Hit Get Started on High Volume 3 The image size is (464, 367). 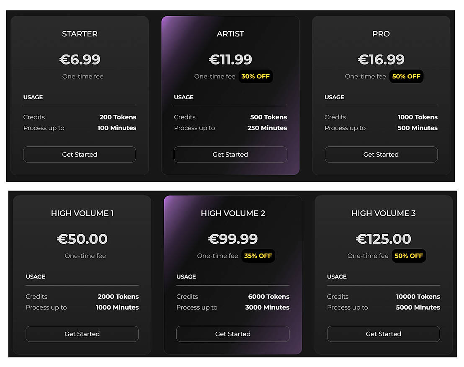384,334
